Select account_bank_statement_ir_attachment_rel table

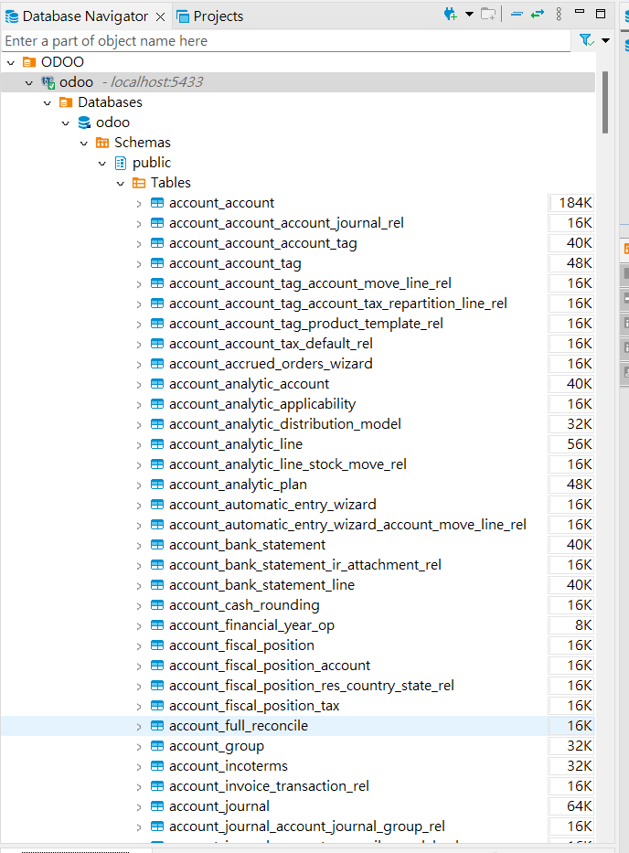coord(304,565)
